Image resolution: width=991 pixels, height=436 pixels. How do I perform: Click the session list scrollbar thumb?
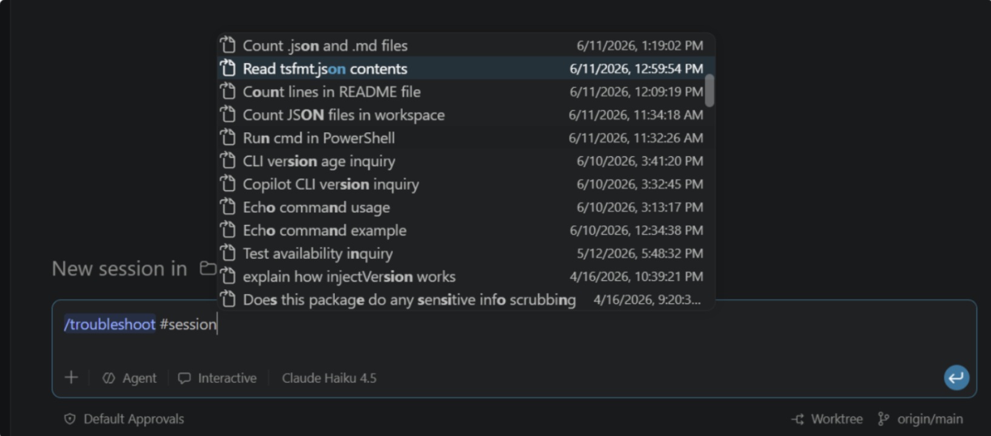pyautogui.click(x=710, y=90)
